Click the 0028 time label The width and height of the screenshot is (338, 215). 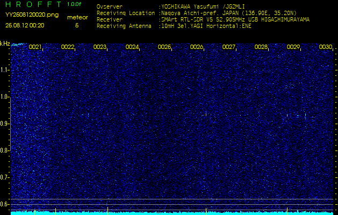pos(261,47)
